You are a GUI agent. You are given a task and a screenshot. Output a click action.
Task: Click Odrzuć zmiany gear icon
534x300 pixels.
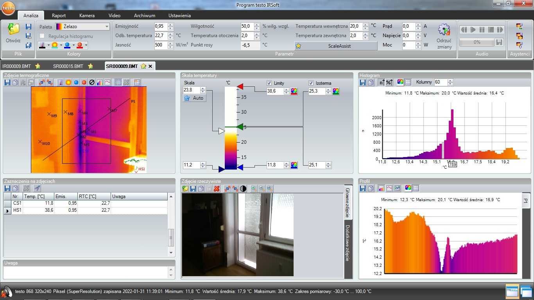click(x=444, y=36)
